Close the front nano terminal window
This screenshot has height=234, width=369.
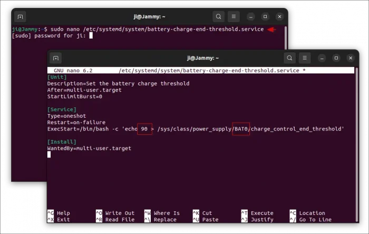pos(351,58)
